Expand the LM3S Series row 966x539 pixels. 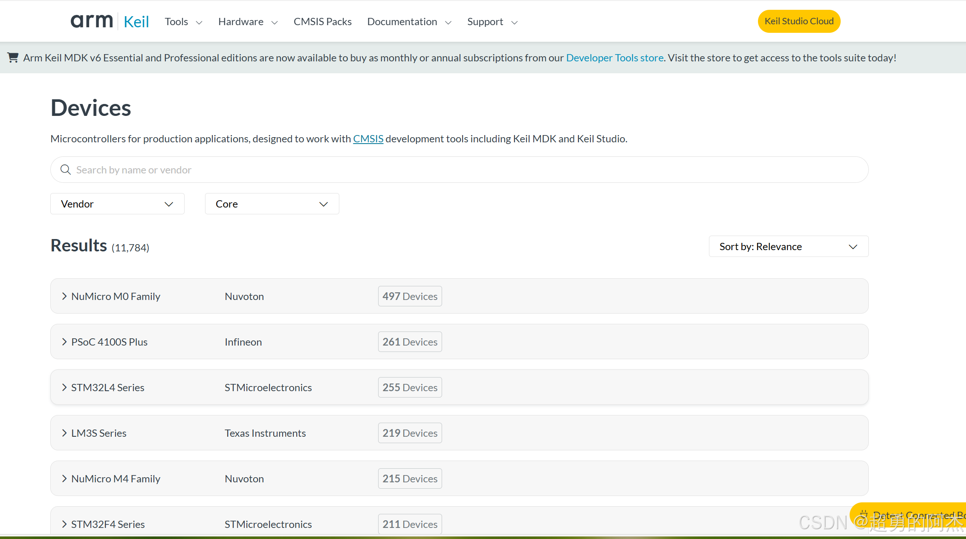point(64,433)
